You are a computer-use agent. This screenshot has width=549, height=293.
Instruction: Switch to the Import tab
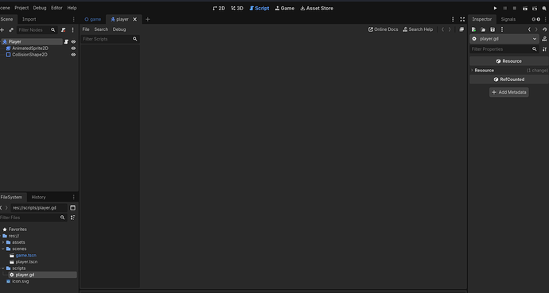[x=29, y=19]
